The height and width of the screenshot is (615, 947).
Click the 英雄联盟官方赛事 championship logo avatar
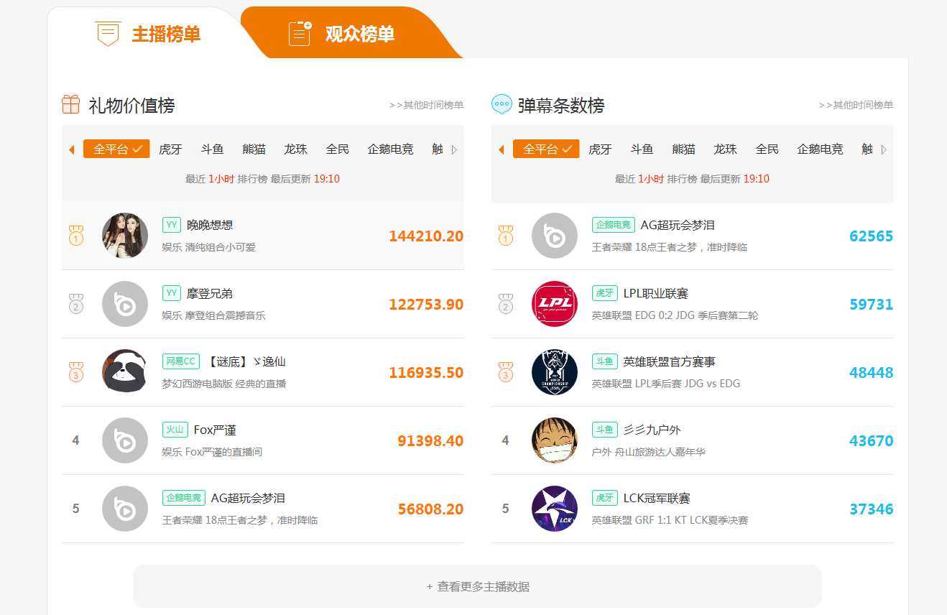pyautogui.click(x=554, y=372)
